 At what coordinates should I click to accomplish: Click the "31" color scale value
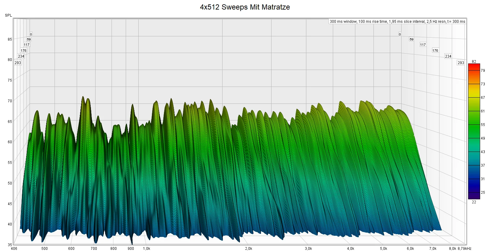(x=483, y=179)
